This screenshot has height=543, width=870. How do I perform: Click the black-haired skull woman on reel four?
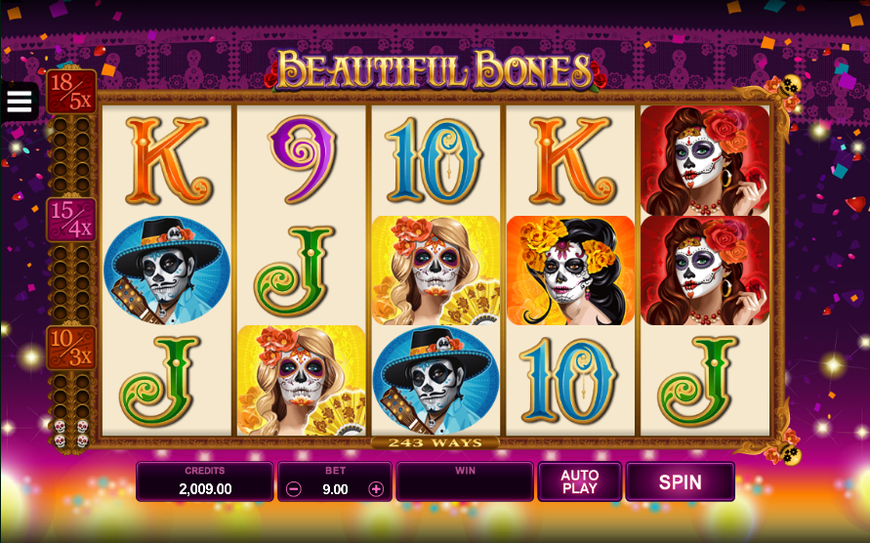coord(570,271)
